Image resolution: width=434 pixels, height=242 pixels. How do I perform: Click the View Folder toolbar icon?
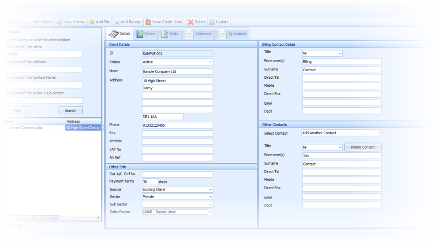pyautogui.click(x=29, y=22)
